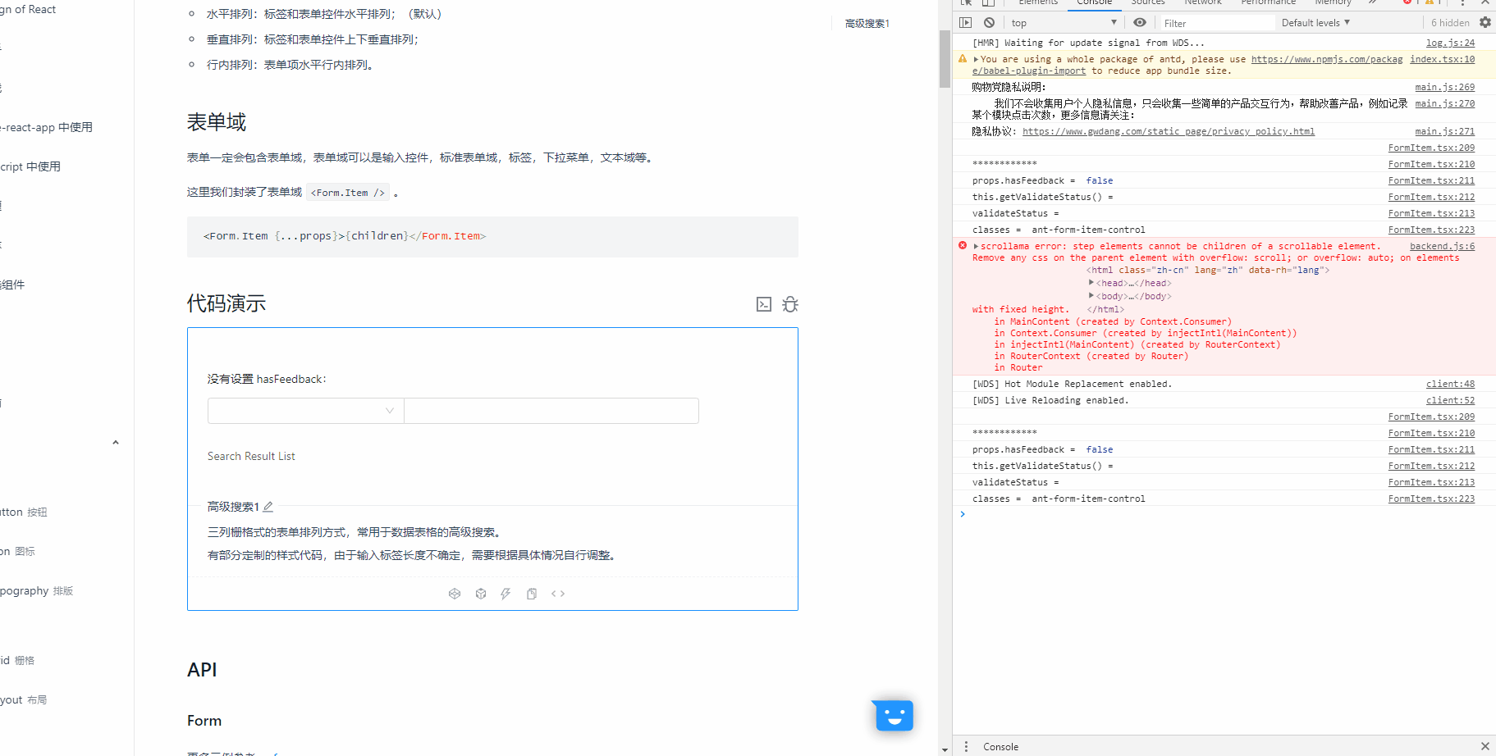Open 'Layout 布局' sidebar item

point(23,699)
